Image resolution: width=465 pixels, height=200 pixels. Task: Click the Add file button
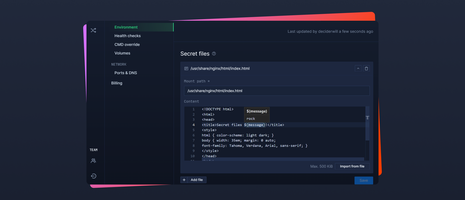[x=194, y=180]
